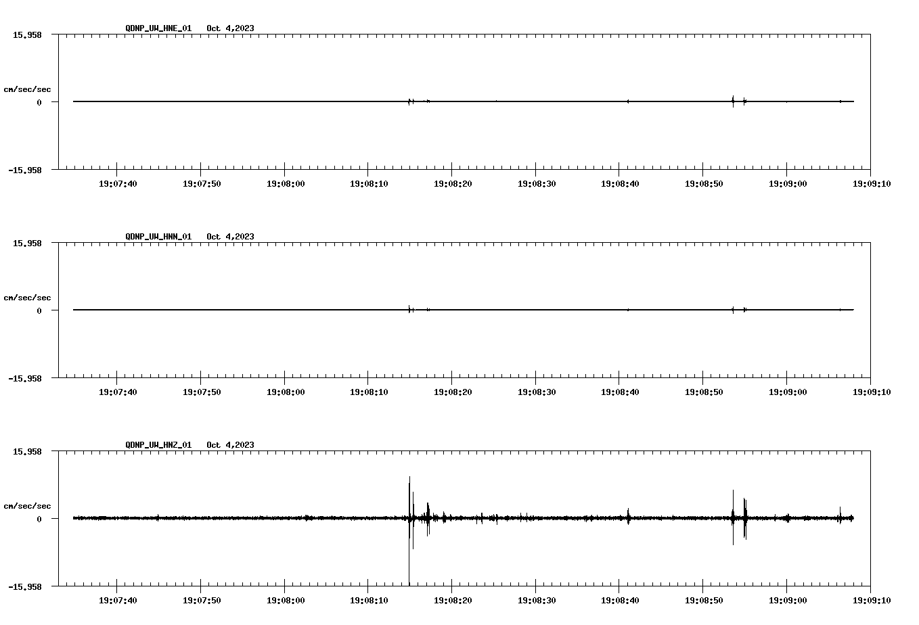Click the cm/sec/sec unit label on HNZ plot
The height and width of the screenshot is (625, 919).
point(27,506)
